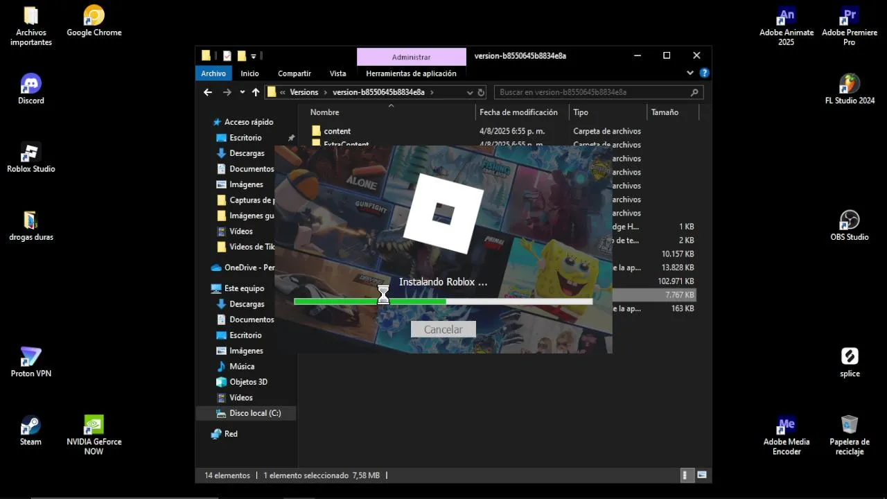Open Red in the navigation pane

225,434
